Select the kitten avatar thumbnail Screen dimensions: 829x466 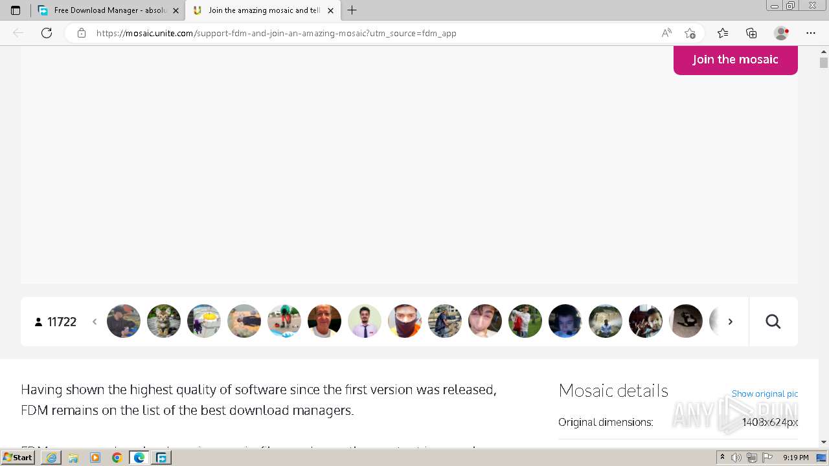[164, 321]
